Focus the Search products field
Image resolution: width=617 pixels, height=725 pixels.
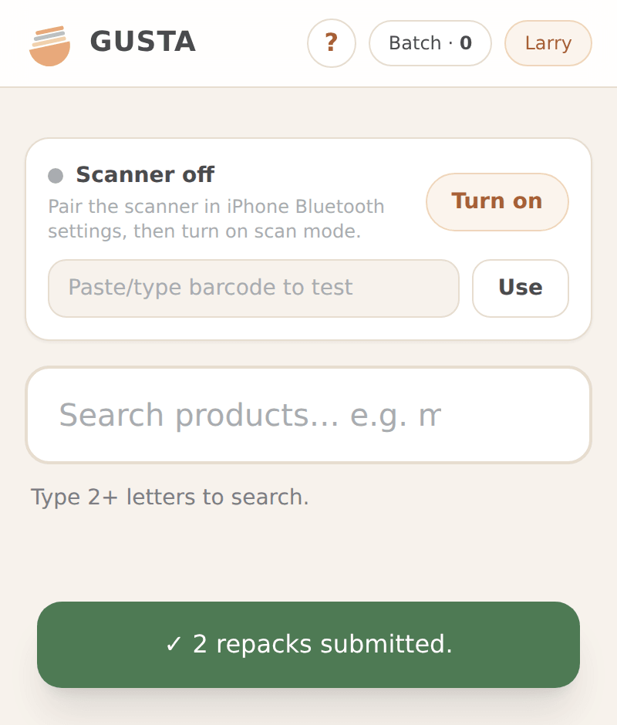pyautogui.click(x=308, y=415)
